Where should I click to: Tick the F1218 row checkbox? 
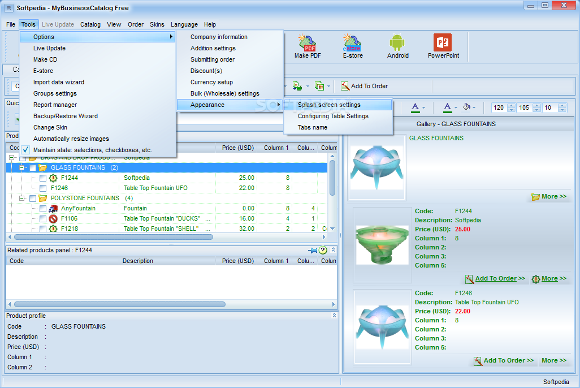(x=43, y=229)
